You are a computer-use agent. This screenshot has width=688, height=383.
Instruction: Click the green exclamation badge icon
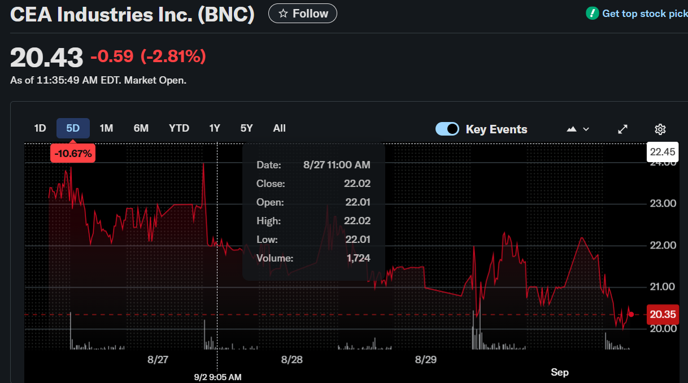pyautogui.click(x=592, y=13)
